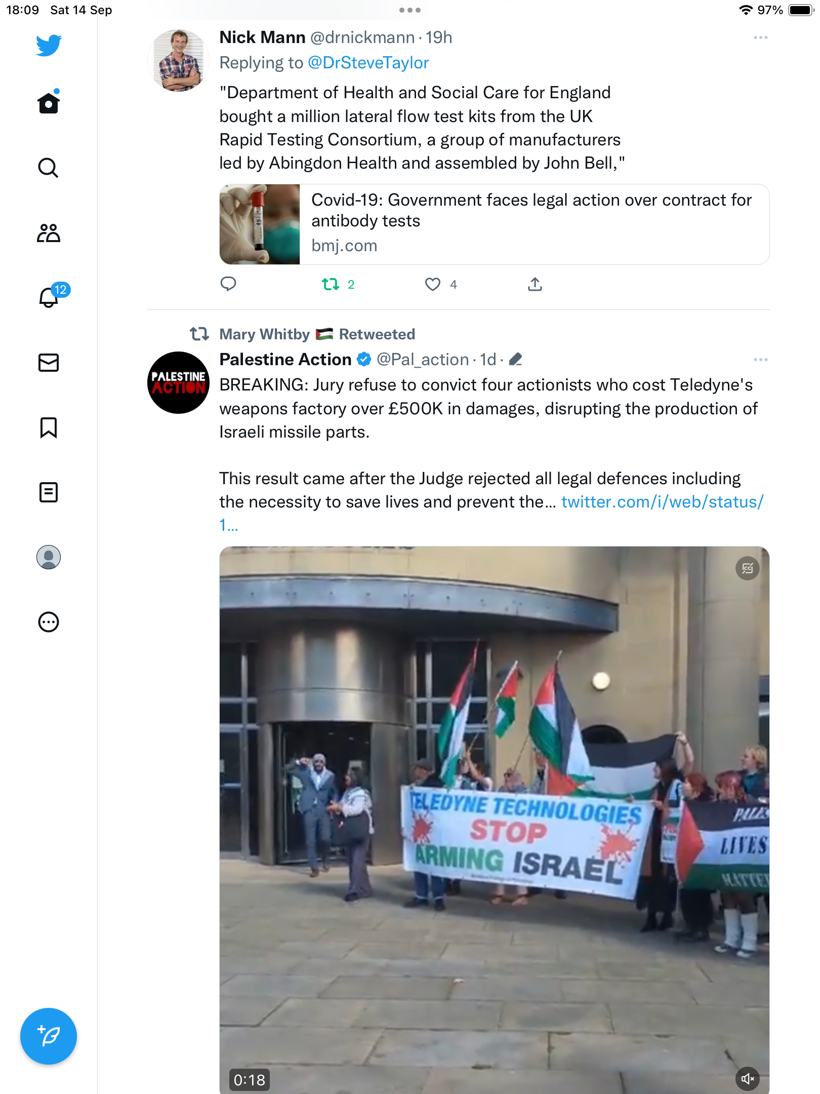
Task: Open the Home timeline icon
Action: click(49, 102)
